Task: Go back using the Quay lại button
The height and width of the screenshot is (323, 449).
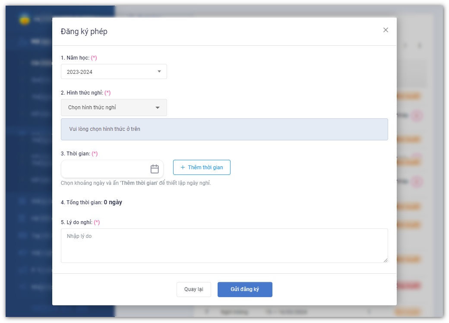Action: [193, 289]
